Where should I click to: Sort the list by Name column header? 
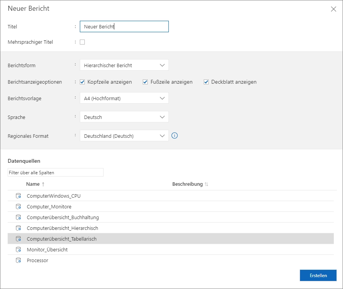33,184
